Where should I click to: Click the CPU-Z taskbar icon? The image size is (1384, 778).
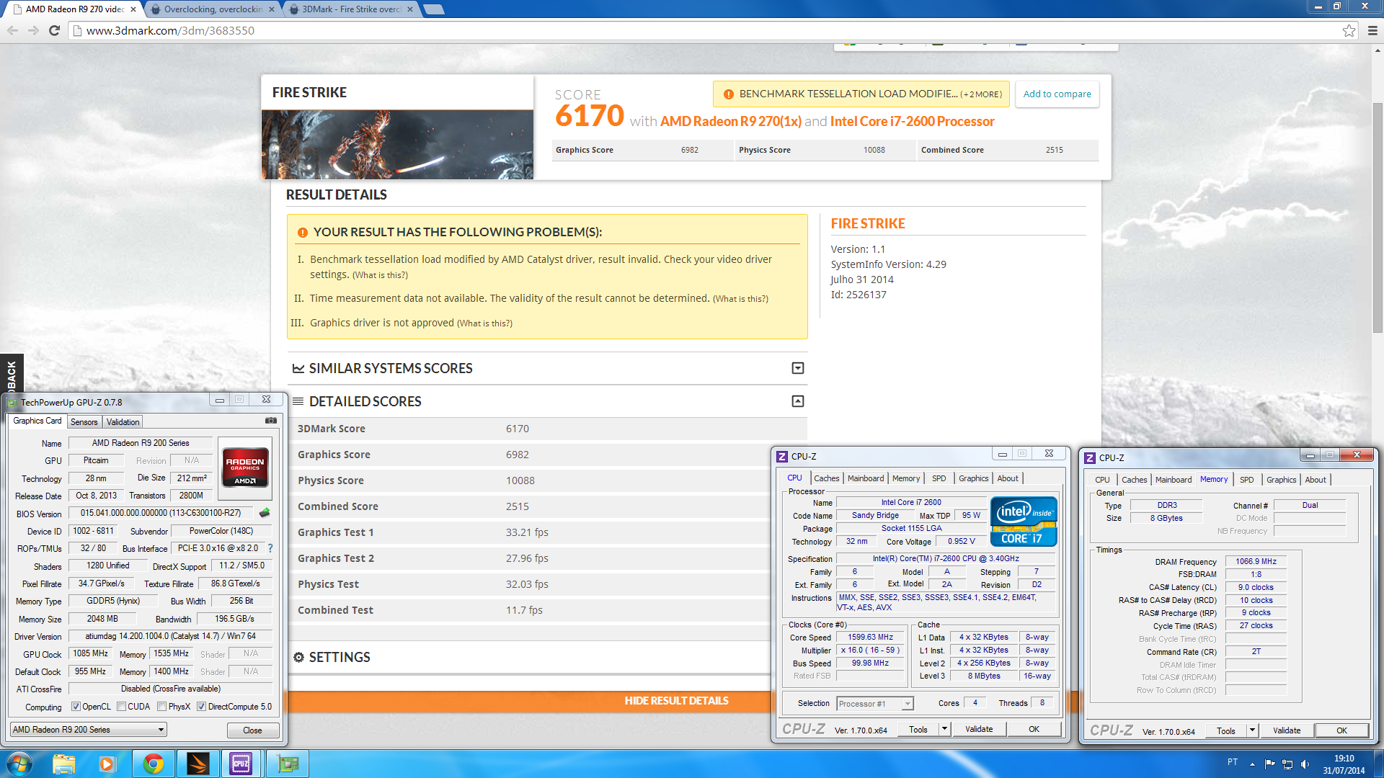tap(241, 764)
